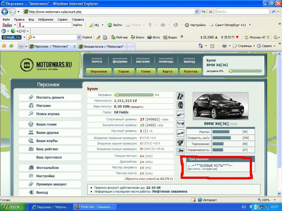
Task: Switch to Fishki.Net taskbar window
Action: [x=95, y=207]
